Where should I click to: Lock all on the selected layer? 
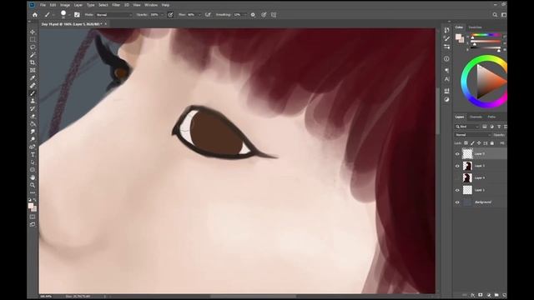491,143
